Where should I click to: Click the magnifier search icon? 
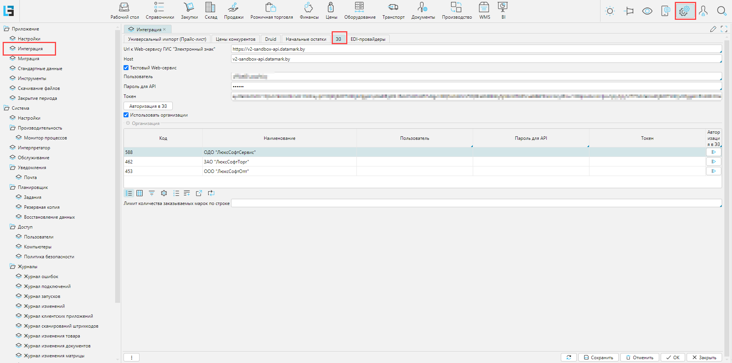(721, 11)
